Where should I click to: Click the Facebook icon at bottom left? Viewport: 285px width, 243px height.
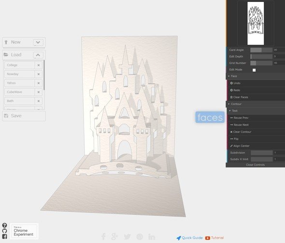4,237
